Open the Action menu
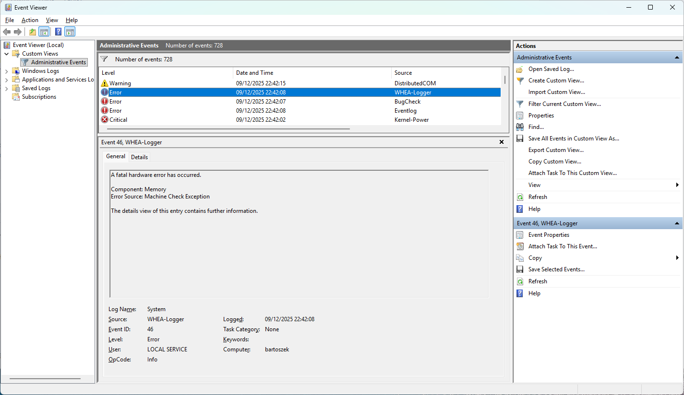The image size is (684, 395). (30, 20)
